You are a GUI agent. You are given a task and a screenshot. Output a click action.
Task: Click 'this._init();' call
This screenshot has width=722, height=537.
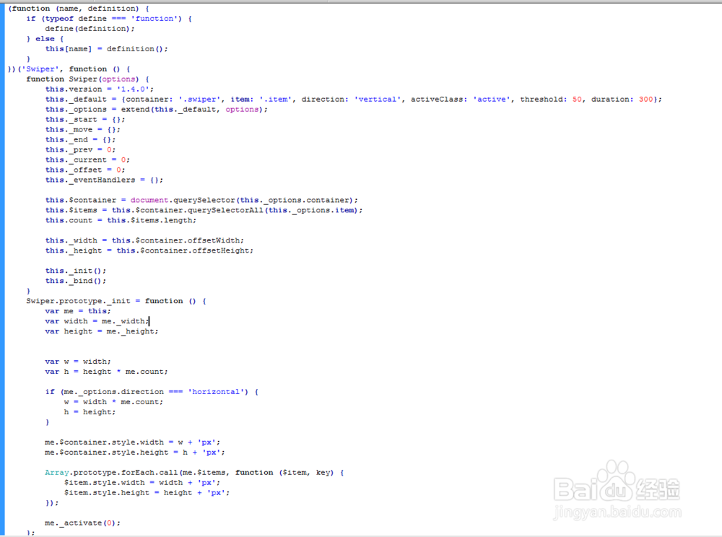(76, 271)
